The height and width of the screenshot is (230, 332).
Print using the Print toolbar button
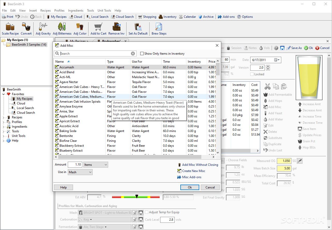(x=8, y=17)
